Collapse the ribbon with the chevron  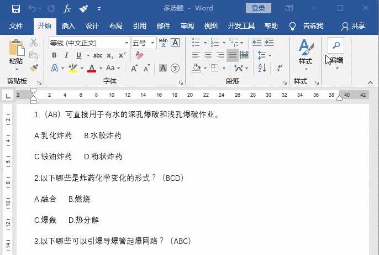pos(370,82)
